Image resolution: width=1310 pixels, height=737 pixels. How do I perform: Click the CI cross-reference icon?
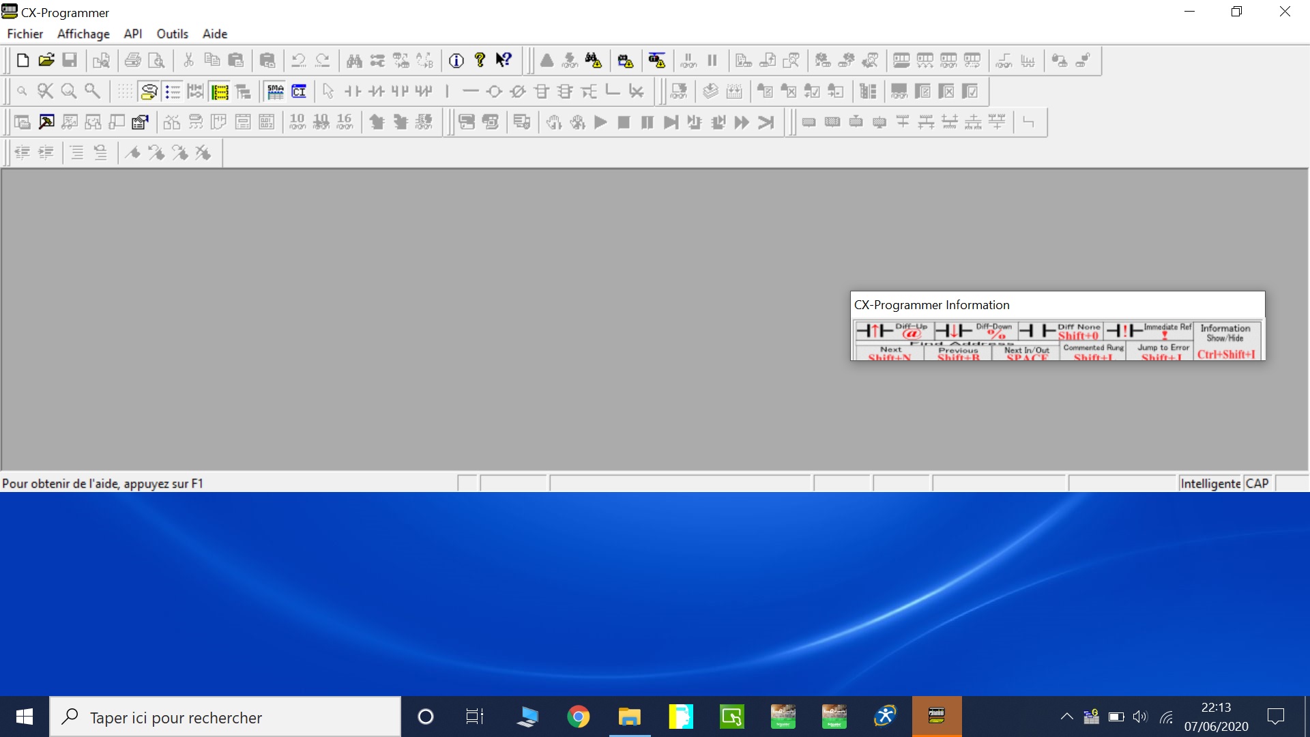click(x=299, y=91)
